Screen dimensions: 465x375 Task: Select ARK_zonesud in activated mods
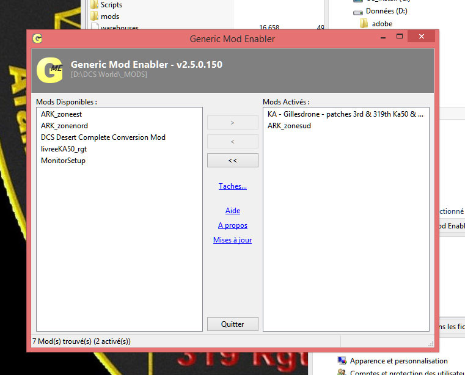(x=290, y=126)
